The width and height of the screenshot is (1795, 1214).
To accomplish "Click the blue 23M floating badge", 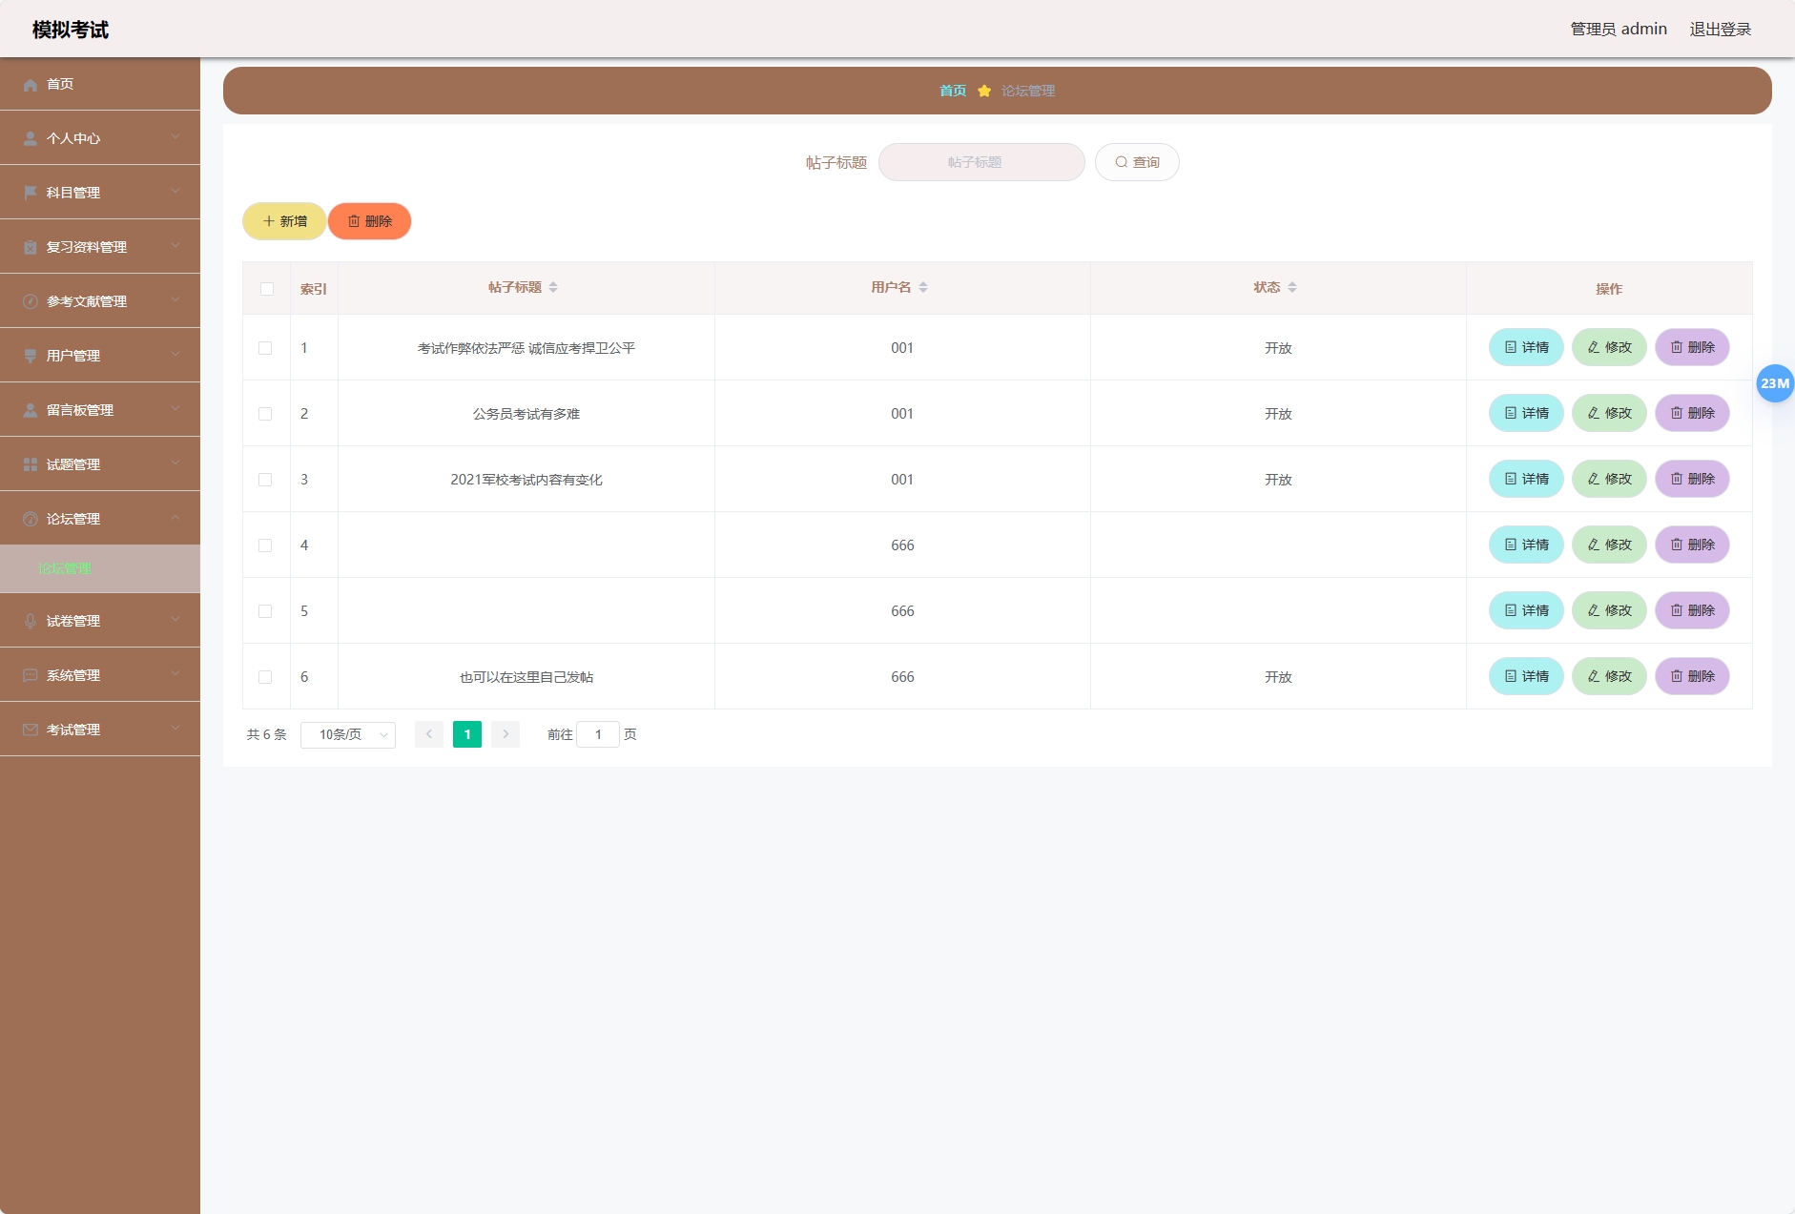I will coord(1775,383).
